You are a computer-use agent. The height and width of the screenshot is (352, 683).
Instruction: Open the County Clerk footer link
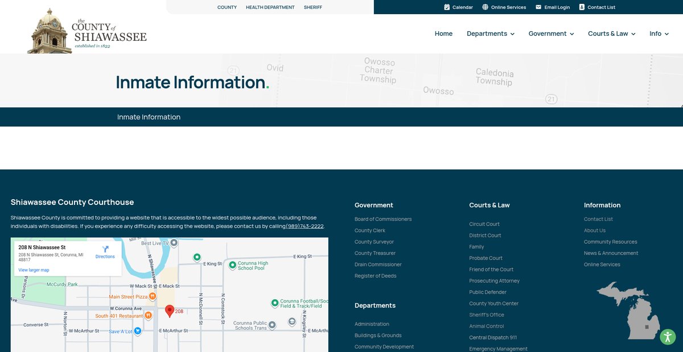pyautogui.click(x=370, y=231)
